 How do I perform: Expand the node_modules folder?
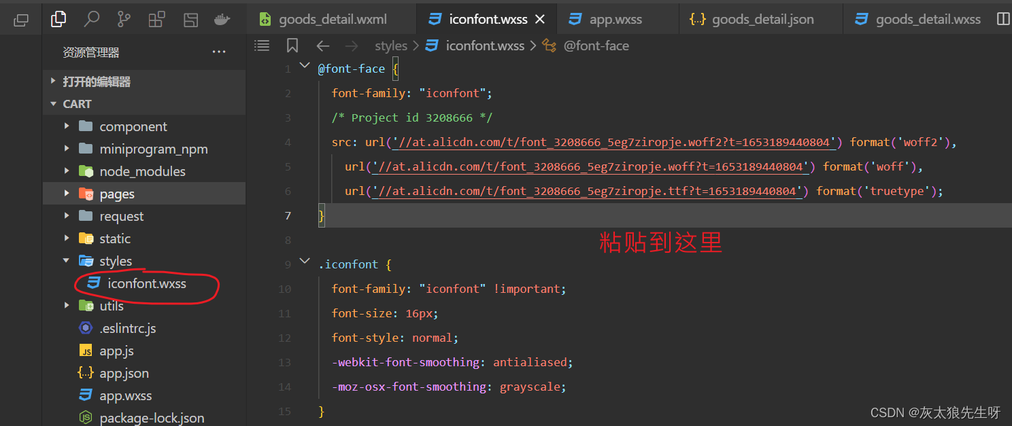coord(144,171)
